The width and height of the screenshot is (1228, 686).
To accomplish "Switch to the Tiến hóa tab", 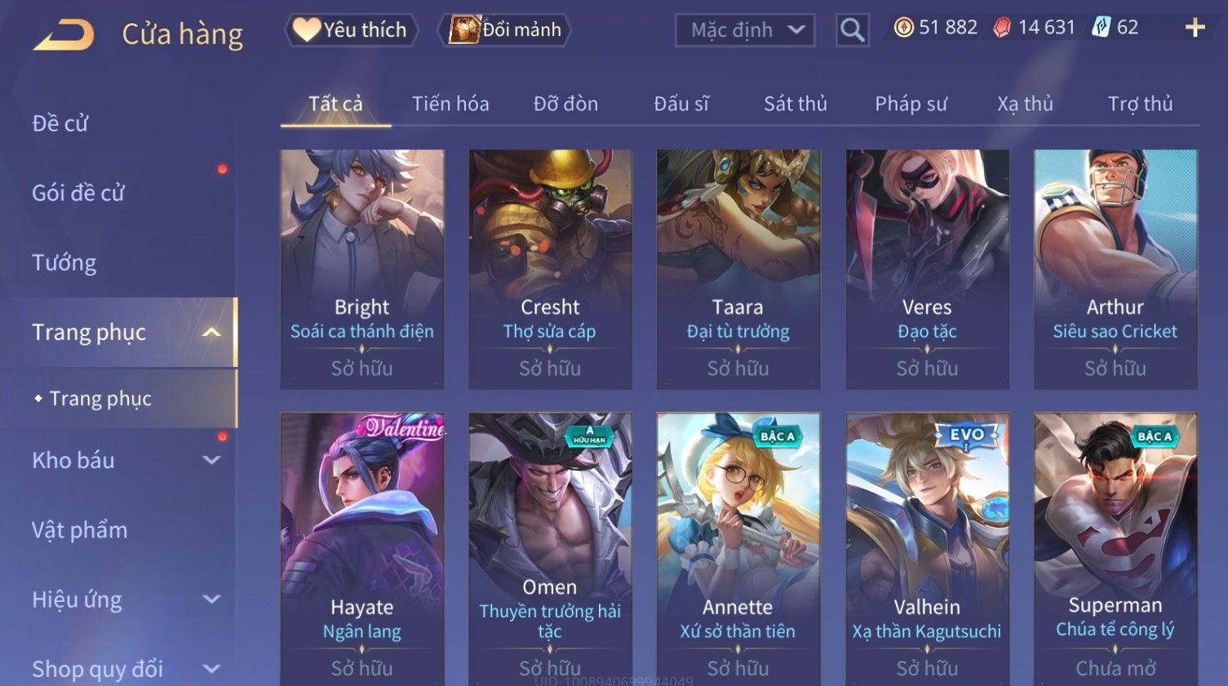I will (450, 104).
